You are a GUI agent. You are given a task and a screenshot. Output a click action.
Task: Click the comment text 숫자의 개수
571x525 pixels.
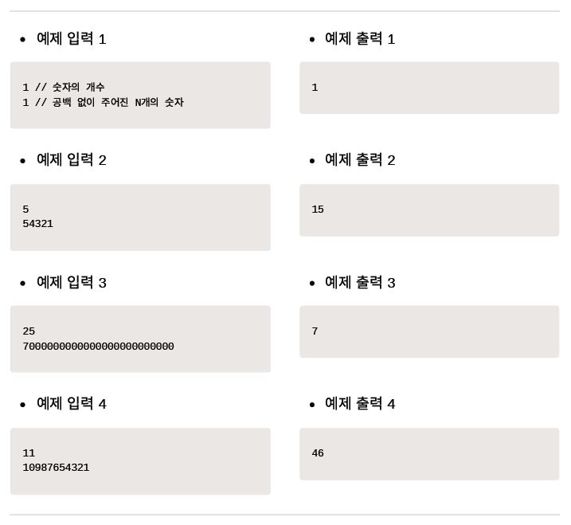pyautogui.click(x=78, y=87)
